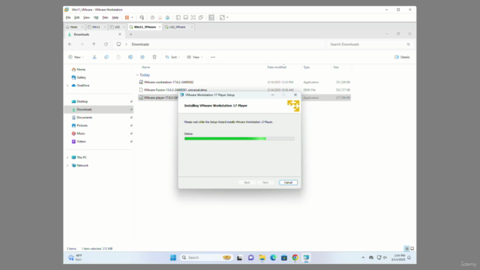The image size is (480, 270).
Task: Close the Win11_VMware tab
Action: click(160, 27)
